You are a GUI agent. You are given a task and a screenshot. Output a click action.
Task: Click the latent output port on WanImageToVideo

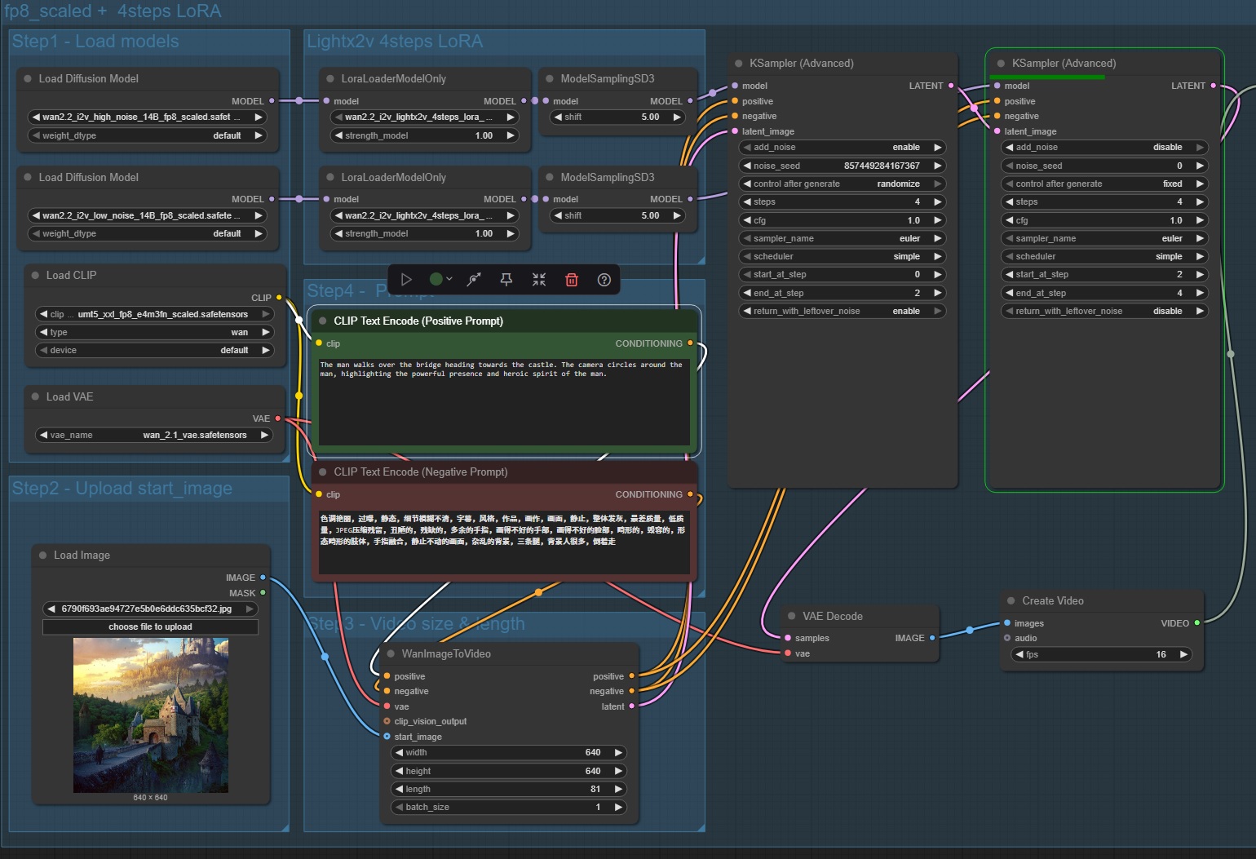point(631,706)
